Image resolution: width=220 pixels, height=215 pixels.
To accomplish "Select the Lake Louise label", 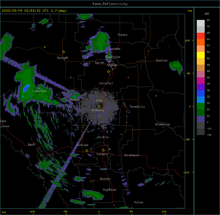I will [5, 124].
